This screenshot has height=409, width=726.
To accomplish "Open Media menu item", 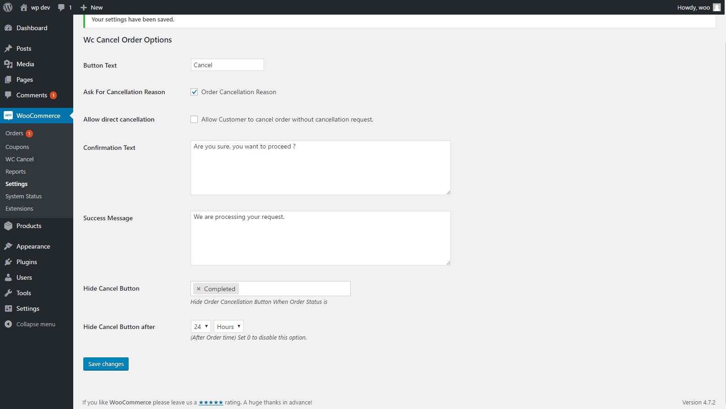I will click(37, 64).
